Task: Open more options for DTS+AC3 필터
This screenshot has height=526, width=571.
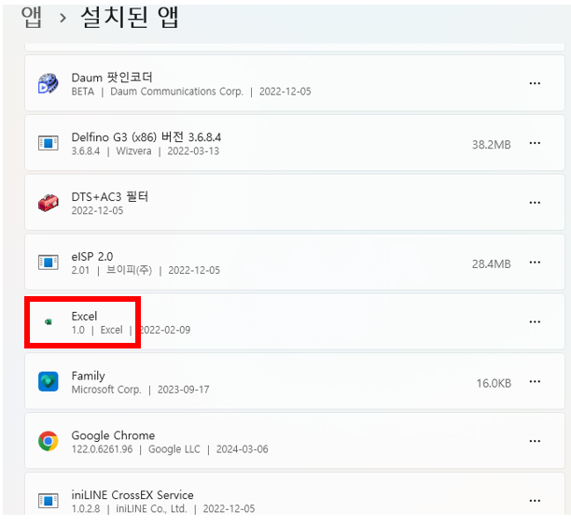Action: pyautogui.click(x=535, y=203)
